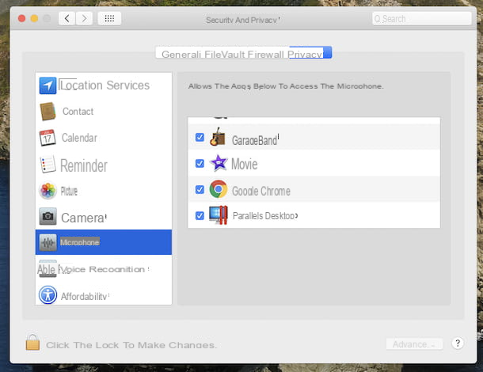Uncheck GarageBand microphone access
This screenshot has height=372, width=483.
(x=200, y=137)
